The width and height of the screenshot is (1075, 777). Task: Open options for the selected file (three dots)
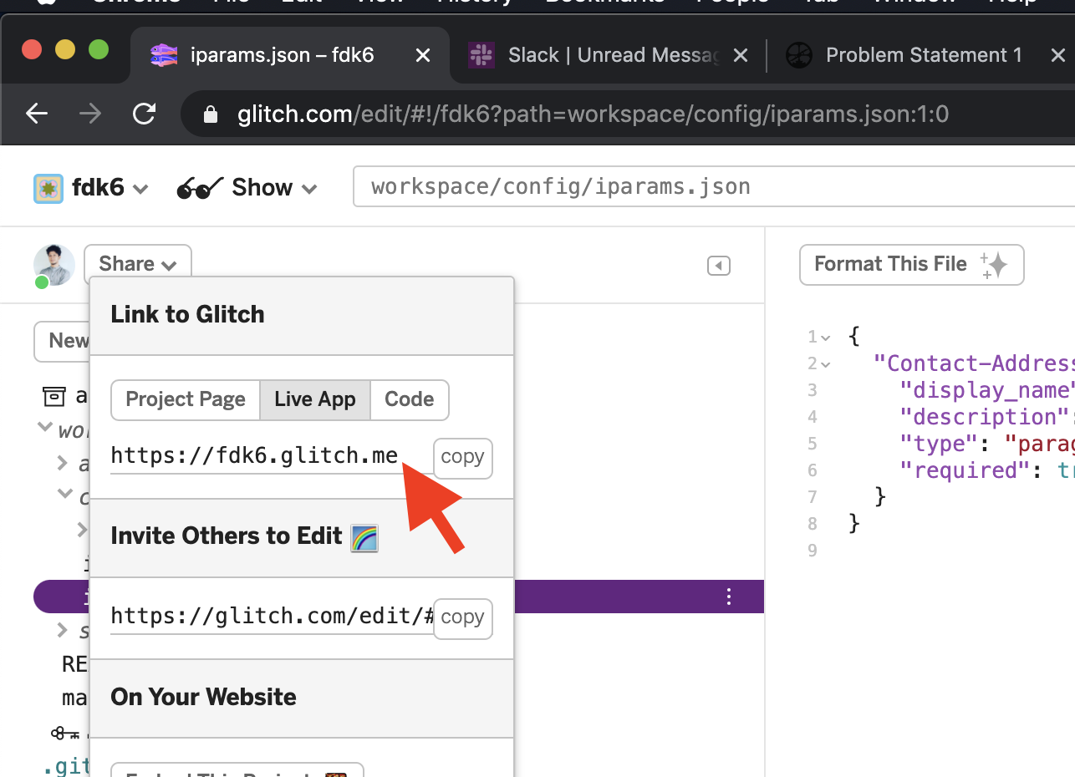pyautogui.click(x=729, y=597)
